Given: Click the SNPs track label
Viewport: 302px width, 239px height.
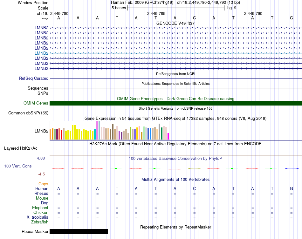Looking at the screenshot, I should click(x=43, y=93).
